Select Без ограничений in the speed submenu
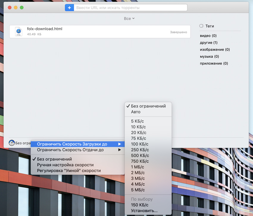 tap(148, 106)
